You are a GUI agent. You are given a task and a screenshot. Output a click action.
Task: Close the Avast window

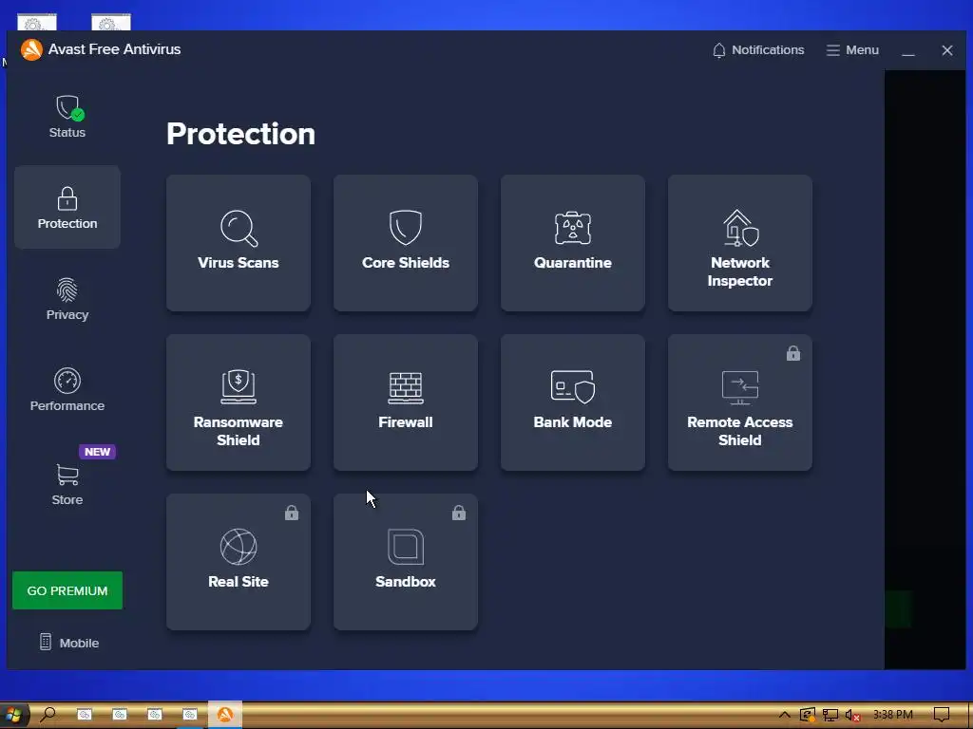(x=947, y=51)
